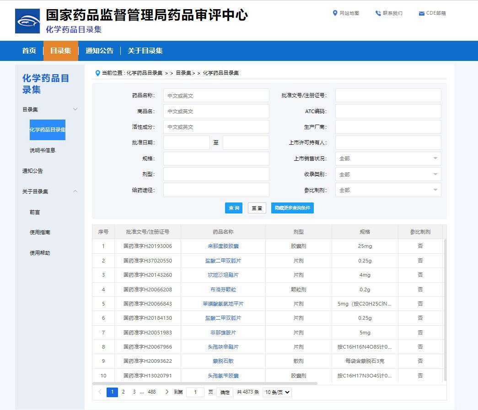This screenshot has height=410, width=478.
Task: Open drug link 来那度胺胶囊
Action: click(223, 246)
